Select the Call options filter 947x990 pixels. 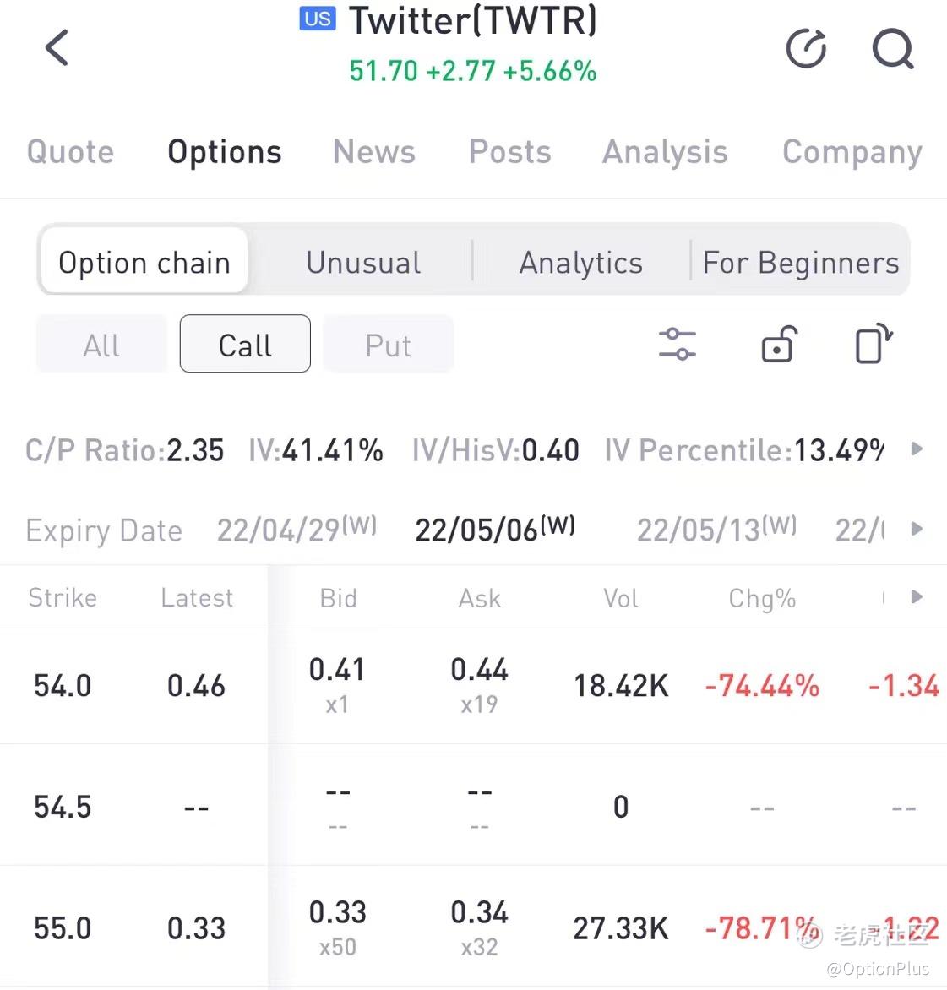click(x=245, y=345)
